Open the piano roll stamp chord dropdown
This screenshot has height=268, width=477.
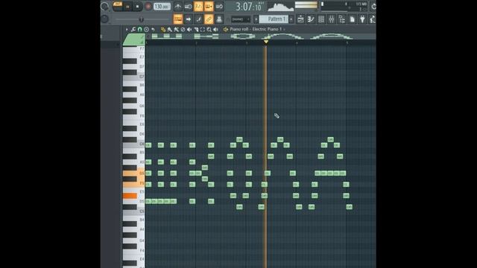click(147, 30)
